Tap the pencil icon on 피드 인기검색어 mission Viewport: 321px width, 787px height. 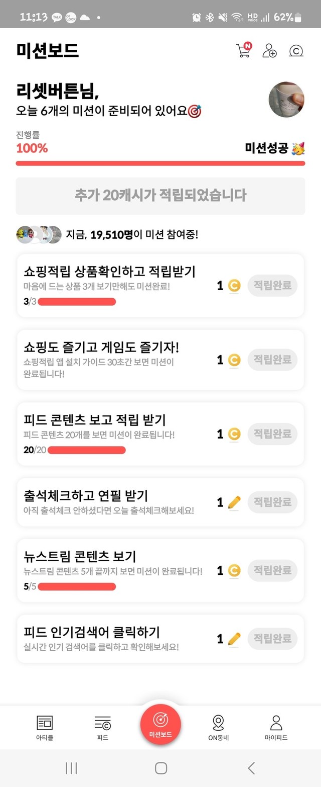[x=234, y=639]
